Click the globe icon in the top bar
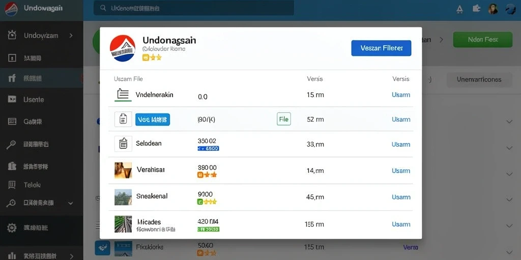Screen dimensions: 521x260 510,9
